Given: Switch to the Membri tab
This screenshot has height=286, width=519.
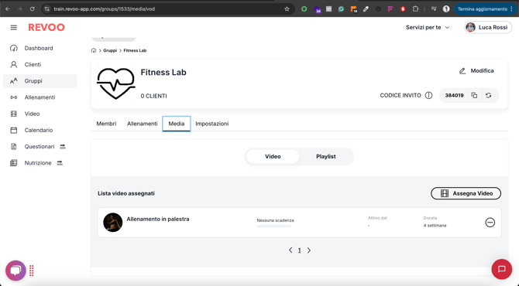Looking at the screenshot, I should (x=106, y=124).
